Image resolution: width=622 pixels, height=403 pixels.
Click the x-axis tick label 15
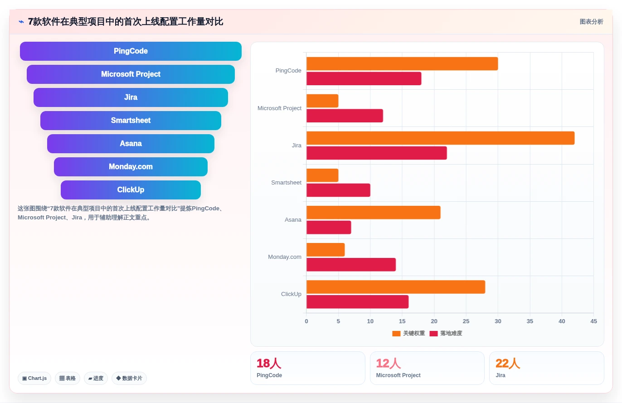pyautogui.click(x=402, y=321)
